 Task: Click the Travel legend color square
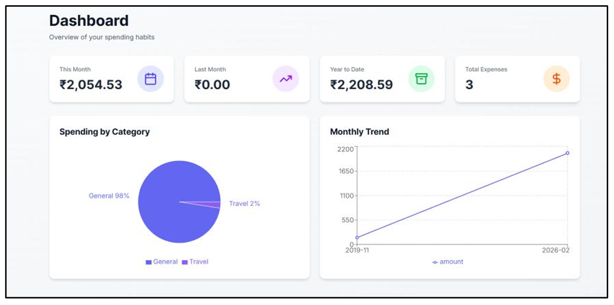185,262
